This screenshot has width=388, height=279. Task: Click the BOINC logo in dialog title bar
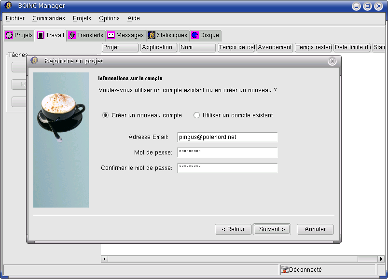[34, 61]
